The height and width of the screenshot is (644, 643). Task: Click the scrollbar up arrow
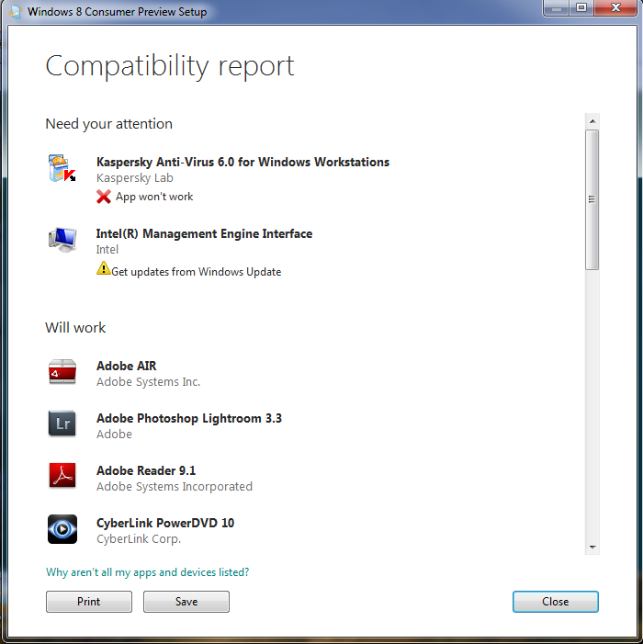point(592,121)
